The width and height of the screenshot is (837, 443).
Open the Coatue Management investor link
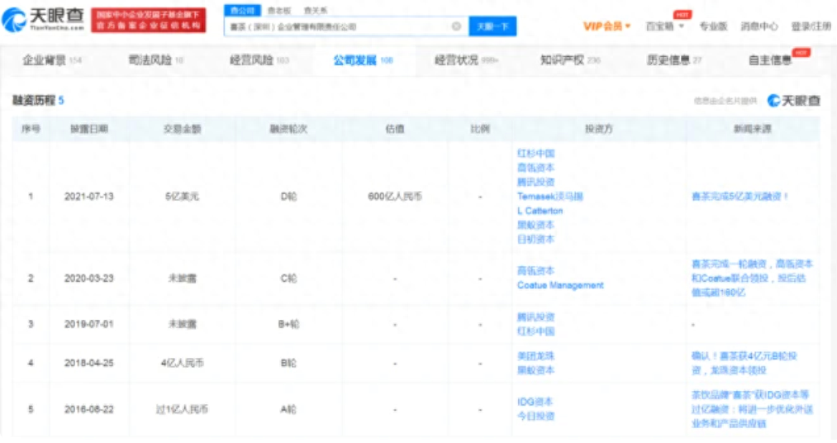(559, 285)
